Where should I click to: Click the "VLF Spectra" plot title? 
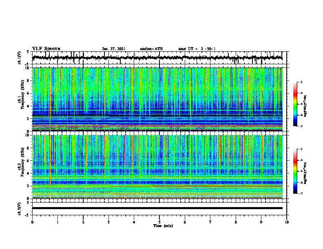(x=46, y=49)
